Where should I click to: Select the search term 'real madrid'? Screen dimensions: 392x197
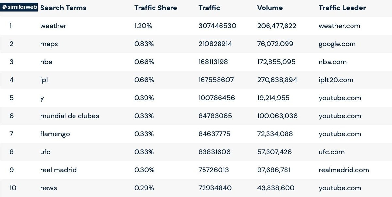(58, 170)
